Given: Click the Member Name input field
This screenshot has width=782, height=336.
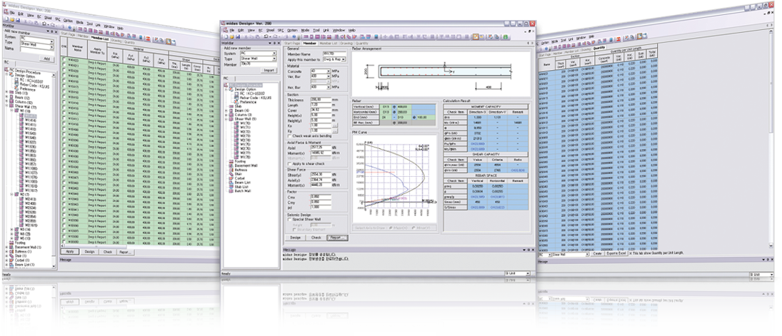Looking at the screenshot, I should [x=335, y=54].
